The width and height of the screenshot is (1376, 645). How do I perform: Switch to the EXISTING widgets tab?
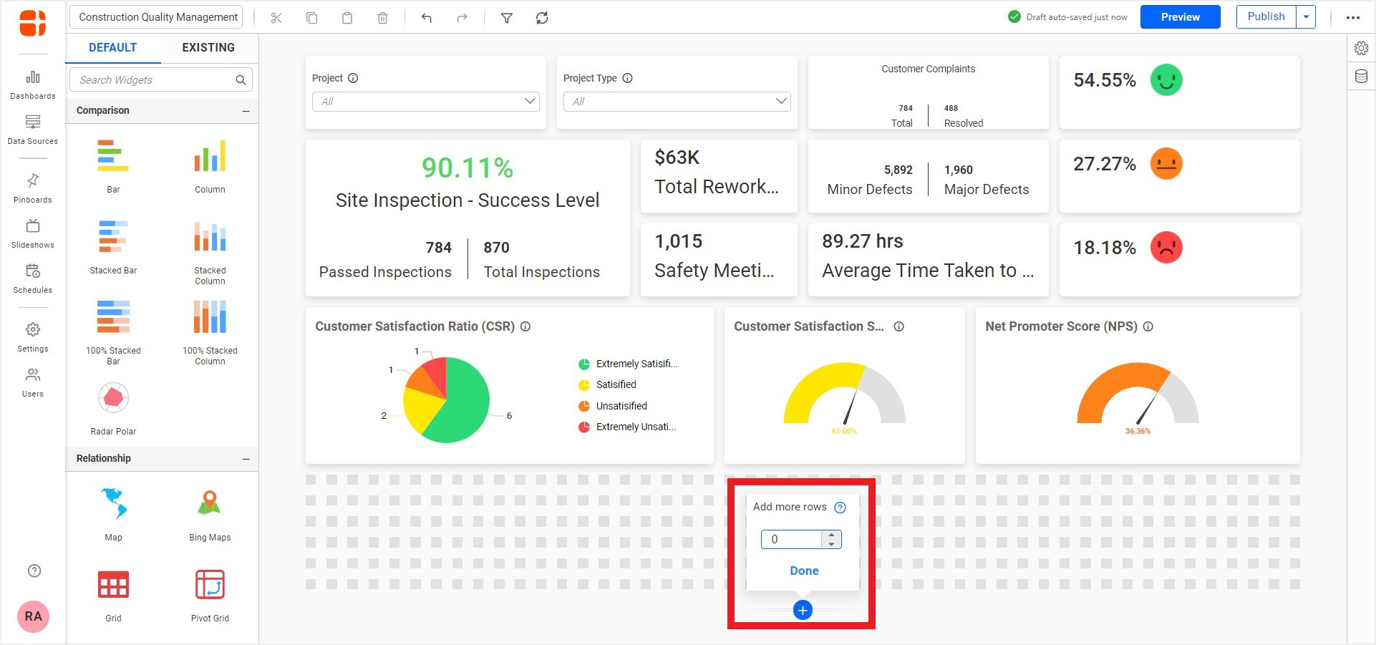click(x=208, y=47)
